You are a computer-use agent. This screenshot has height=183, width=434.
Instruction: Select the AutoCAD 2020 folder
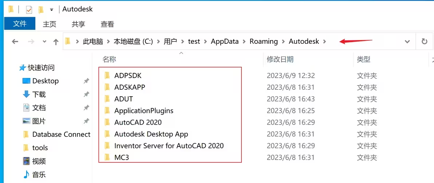point(138,122)
